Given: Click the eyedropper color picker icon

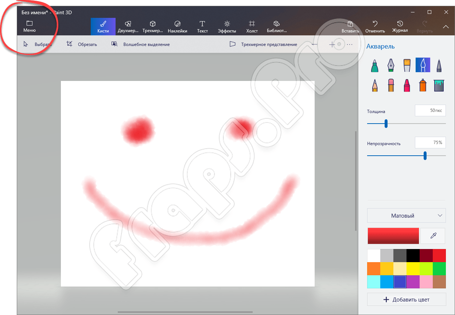Looking at the screenshot, I should click(x=433, y=236).
